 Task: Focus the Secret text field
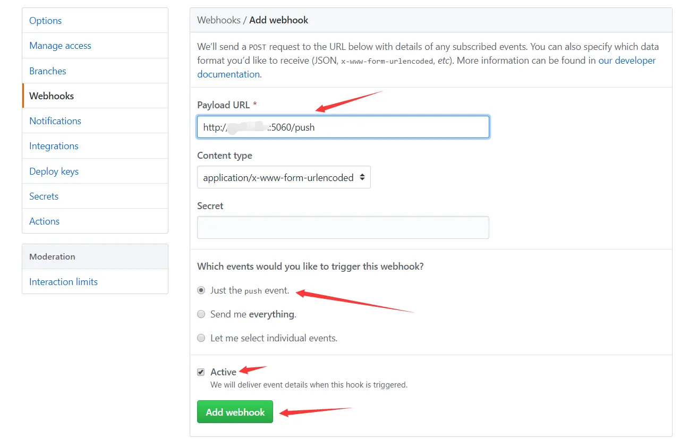[343, 228]
